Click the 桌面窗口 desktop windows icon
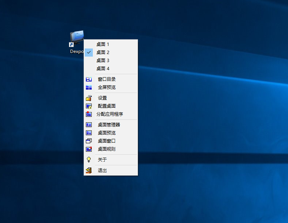This screenshot has height=223, width=288. (x=89, y=141)
